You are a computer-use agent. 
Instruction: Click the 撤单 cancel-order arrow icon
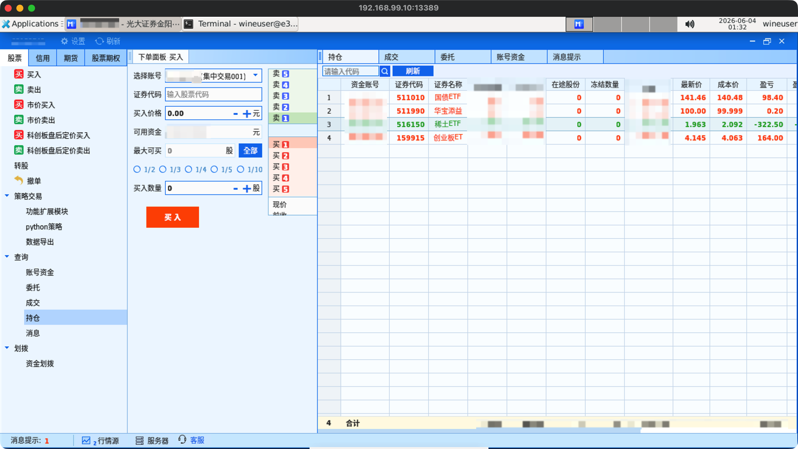point(19,180)
